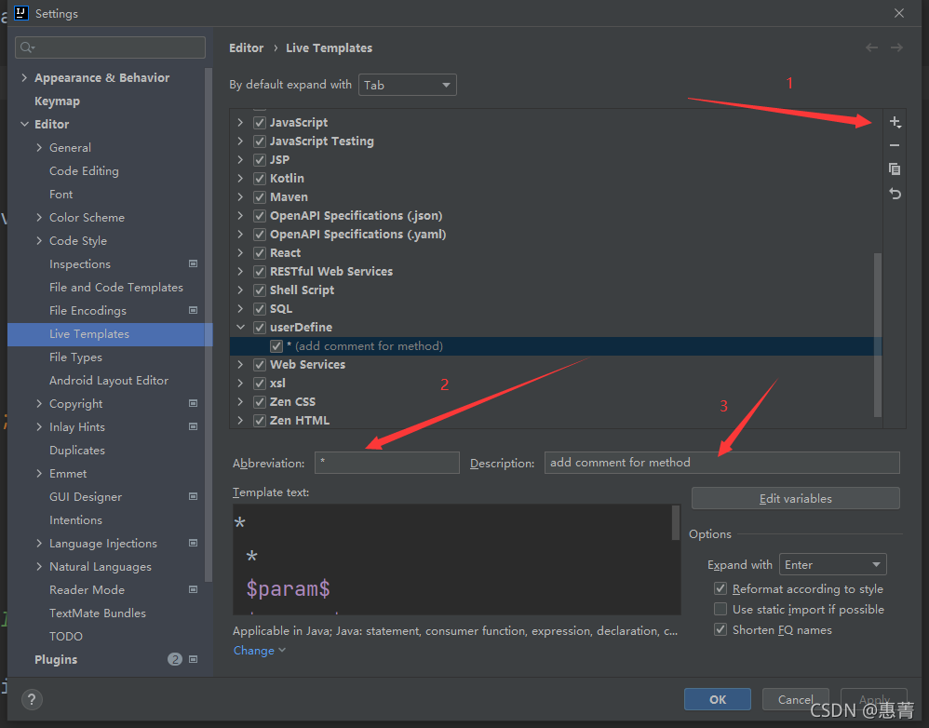Click project-level icon next to Reader Mode
This screenshot has height=728, width=929.
pos(193,589)
